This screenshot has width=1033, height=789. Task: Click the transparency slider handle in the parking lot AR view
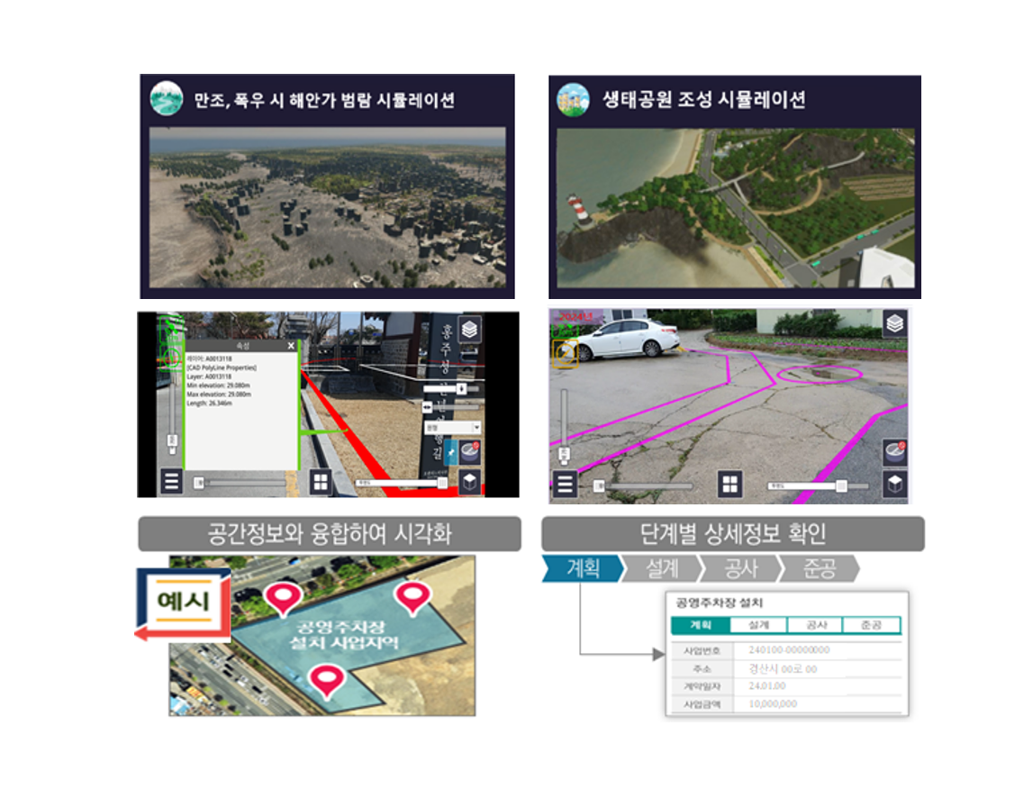[x=841, y=485]
